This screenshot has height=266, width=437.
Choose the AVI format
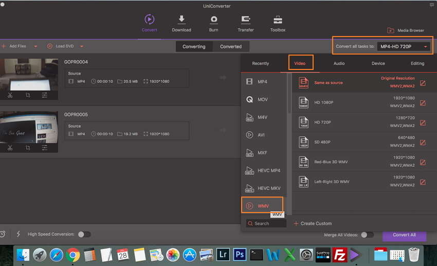coord(263,135)
